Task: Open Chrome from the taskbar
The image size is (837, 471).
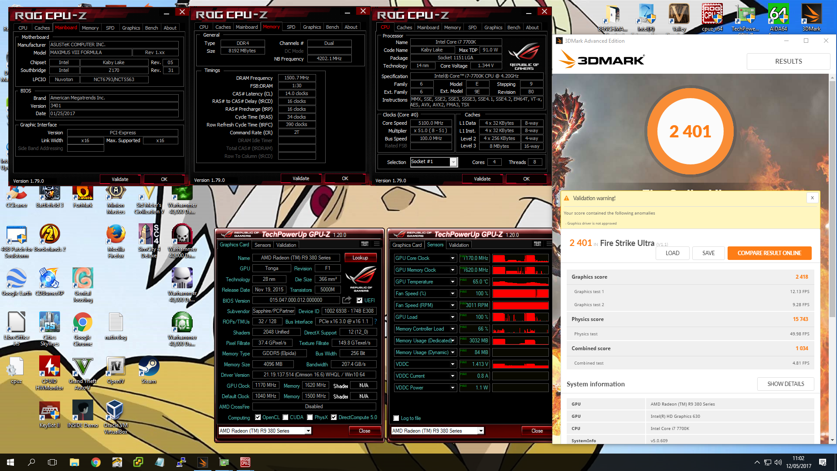Action: click(x=96, y=462)
